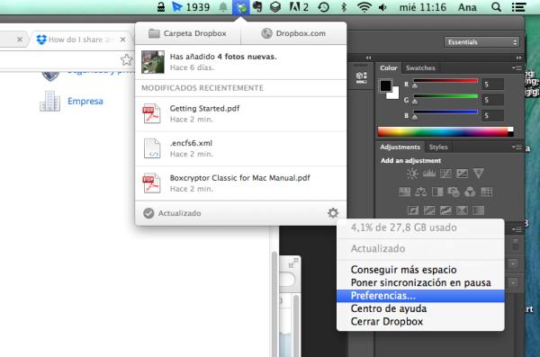Viewport: 540px width, 357px height.
Task: Choose Cerrar Dropbox
Action: click(420, 322)
